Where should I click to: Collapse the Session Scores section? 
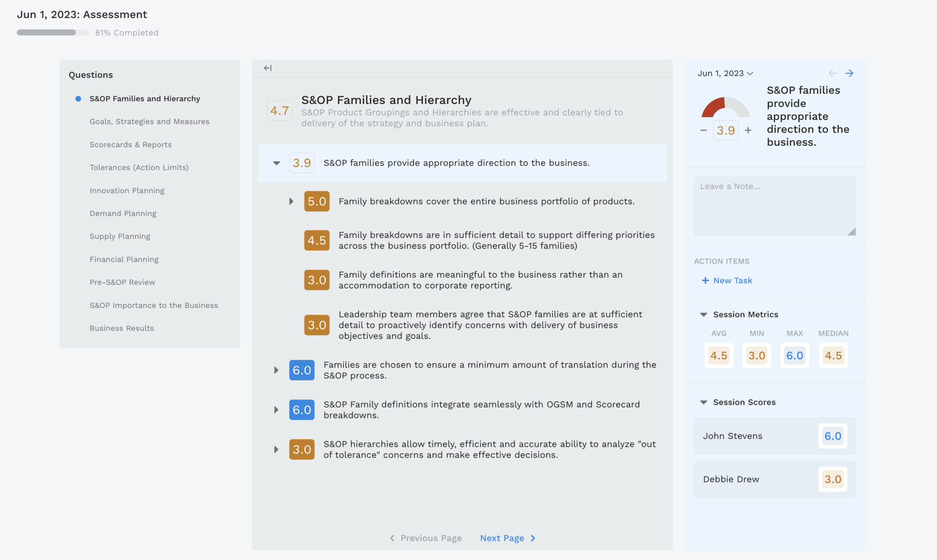click(703, 402)
